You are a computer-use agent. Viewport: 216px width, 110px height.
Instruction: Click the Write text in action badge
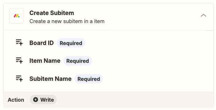tap(47, 100)
